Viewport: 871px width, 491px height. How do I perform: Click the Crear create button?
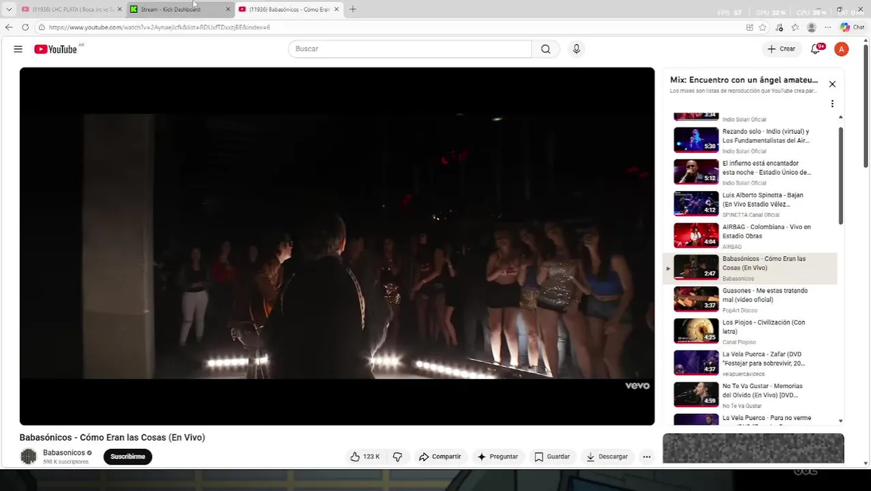click(781, 49)
